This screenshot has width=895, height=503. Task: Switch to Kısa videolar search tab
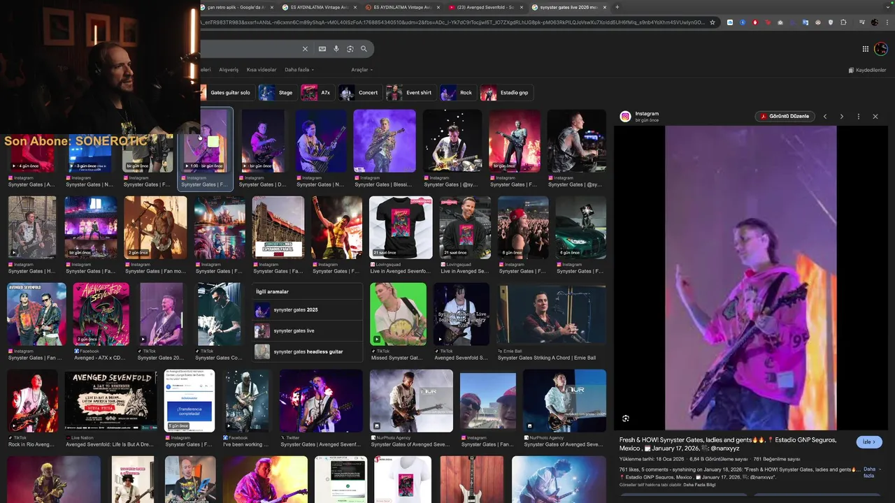(x=262, y=70)
